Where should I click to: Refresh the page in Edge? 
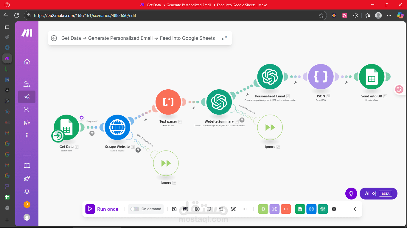(x=17, y=15)
